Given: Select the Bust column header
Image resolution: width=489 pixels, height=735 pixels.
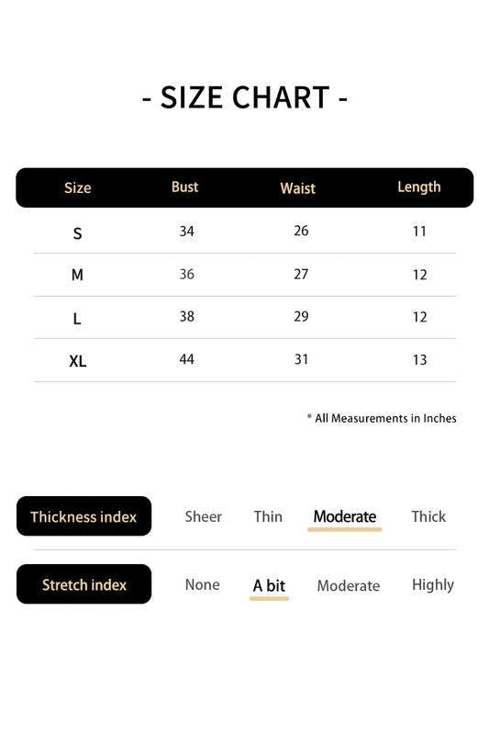Looking at the screenshot, I should (184, 187).
